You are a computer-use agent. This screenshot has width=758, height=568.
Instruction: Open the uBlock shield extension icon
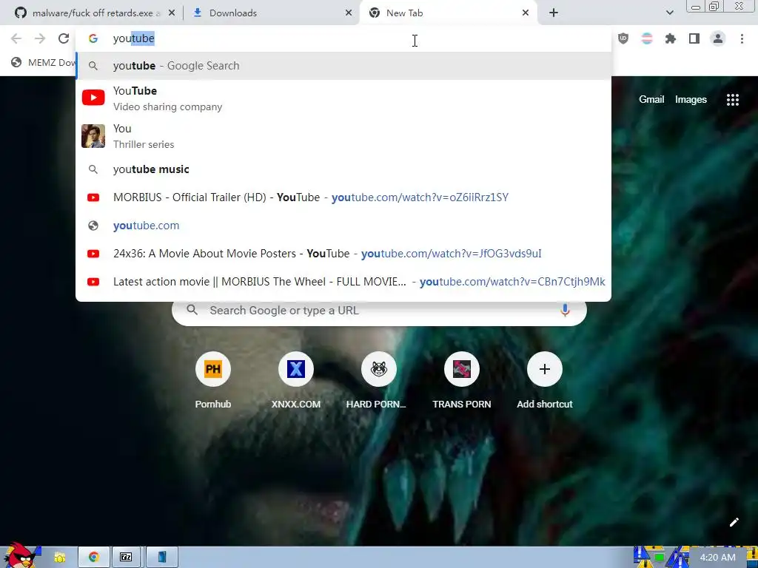[623, 38]
